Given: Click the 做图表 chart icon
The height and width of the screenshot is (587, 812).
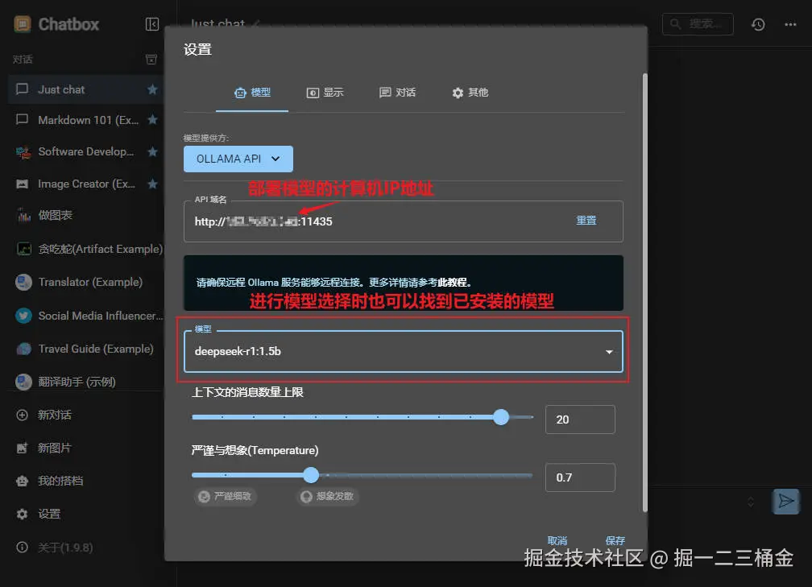Looking at the screenshot, I should 24,215.
